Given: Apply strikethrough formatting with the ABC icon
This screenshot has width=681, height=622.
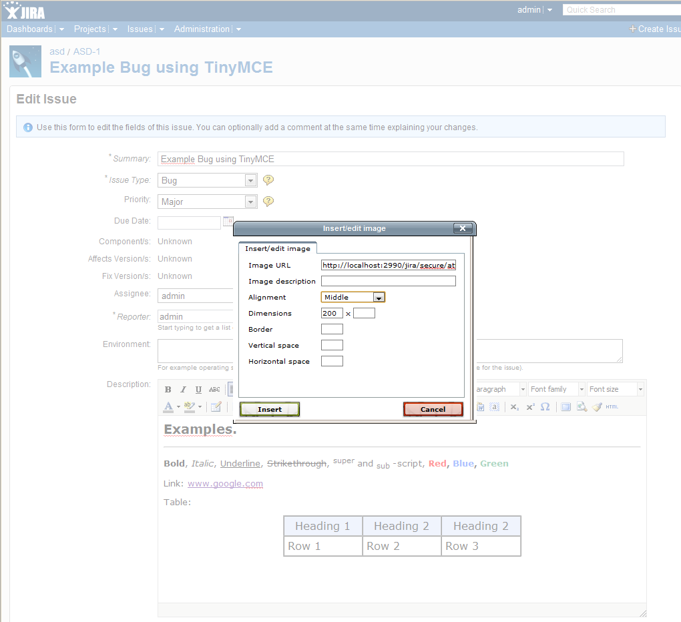Looking at the screenshot, I should [x=214, y=389].
